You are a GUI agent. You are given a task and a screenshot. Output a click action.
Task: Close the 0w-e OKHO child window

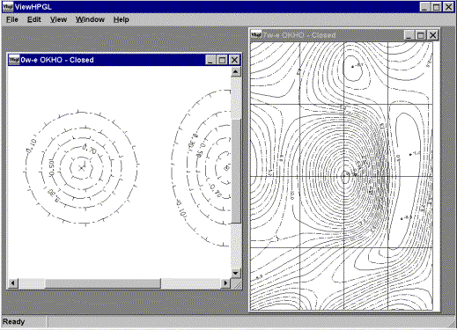[x=234, y=60]
